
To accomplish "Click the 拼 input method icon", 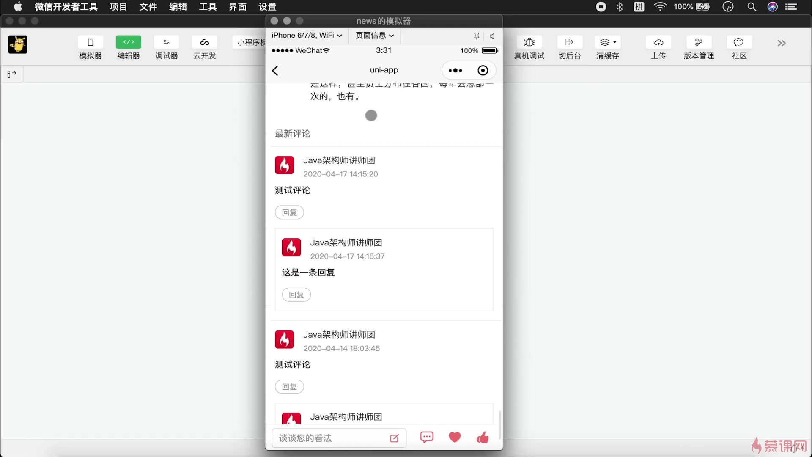I will pyautogui.click(x=639, y=7).
